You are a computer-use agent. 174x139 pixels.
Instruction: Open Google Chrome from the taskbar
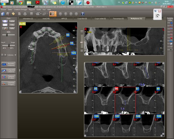coord(20,3)
